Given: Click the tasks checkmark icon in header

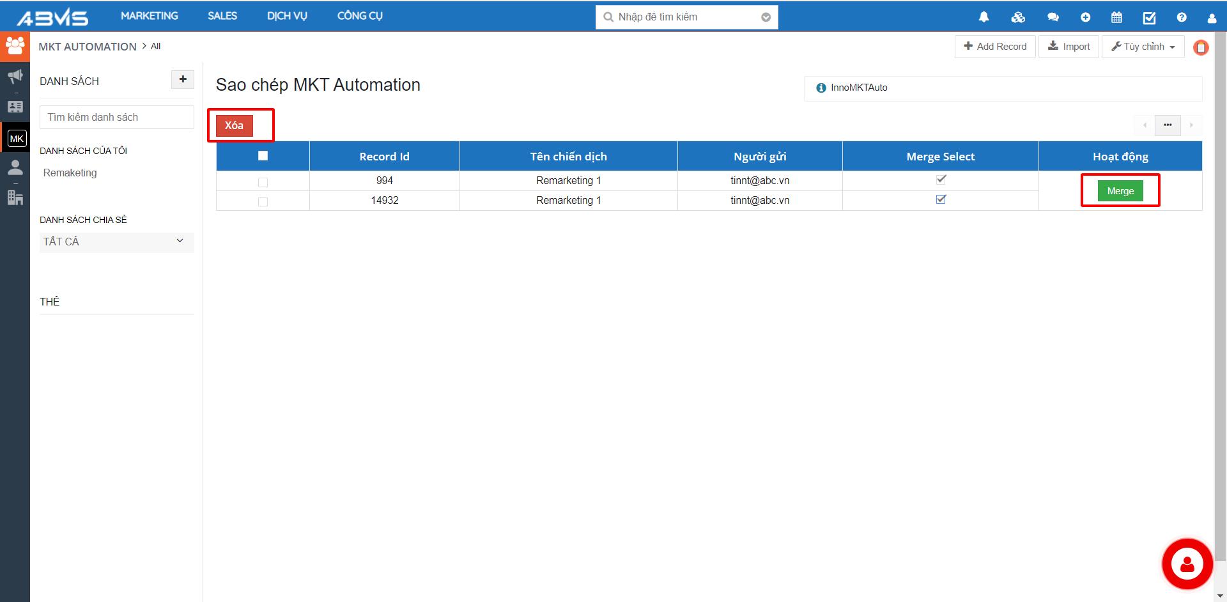Looking at the screenshot, I should tap(1149, 17).
